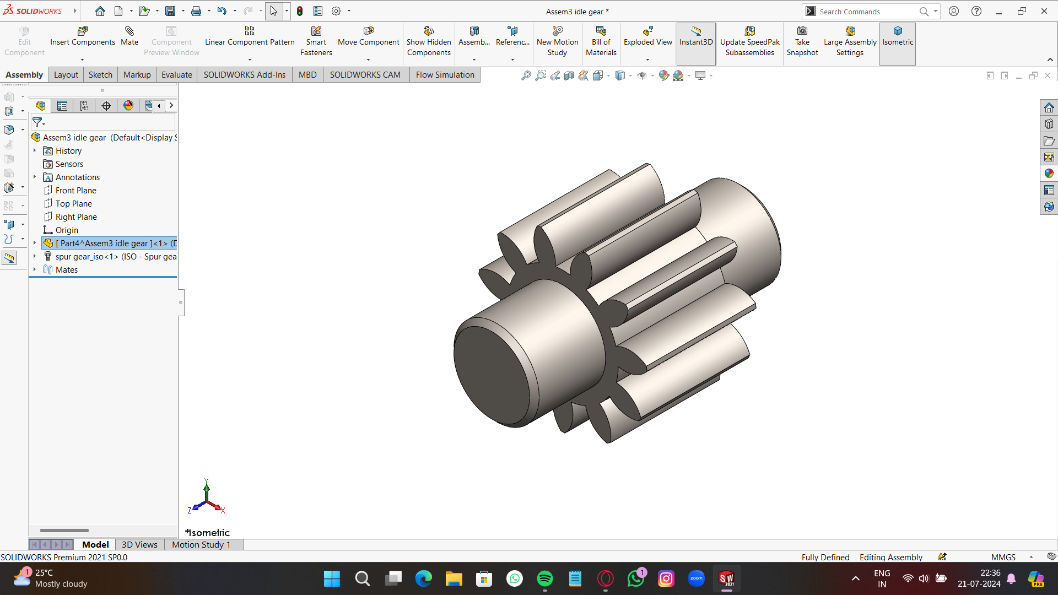Screen dimensions: 1058x595
Task: Open the Help question mark icon
Action: point(976,11)
